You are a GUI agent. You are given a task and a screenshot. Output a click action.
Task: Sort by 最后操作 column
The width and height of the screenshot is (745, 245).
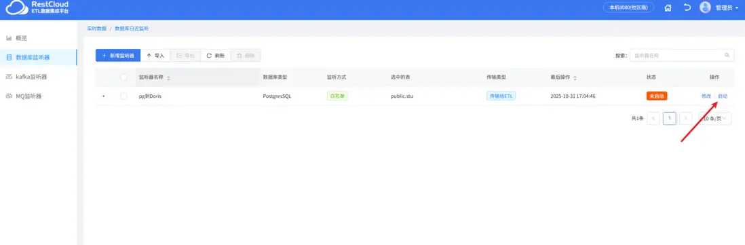(x=575, y=77)
